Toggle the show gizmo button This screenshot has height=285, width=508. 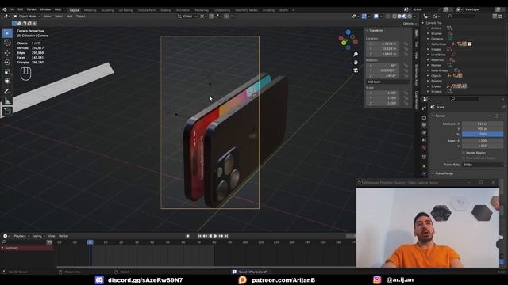pos(364,16)
